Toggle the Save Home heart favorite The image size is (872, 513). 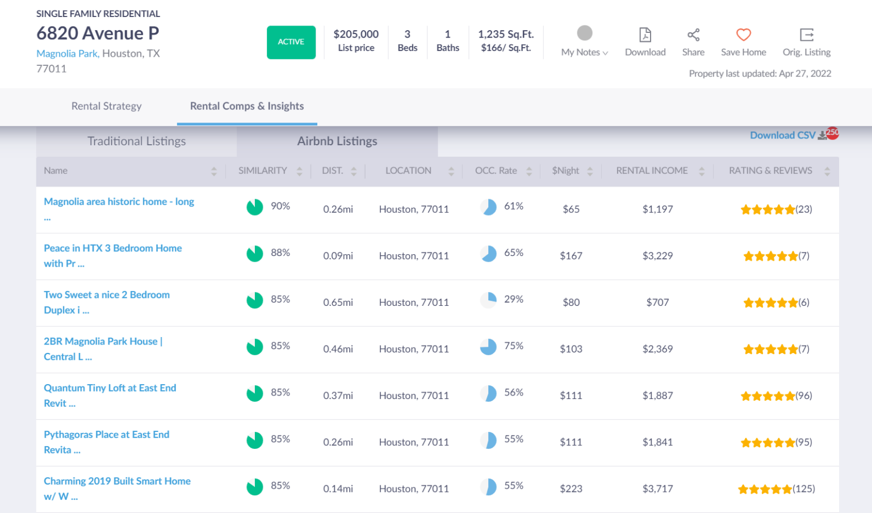744,35
